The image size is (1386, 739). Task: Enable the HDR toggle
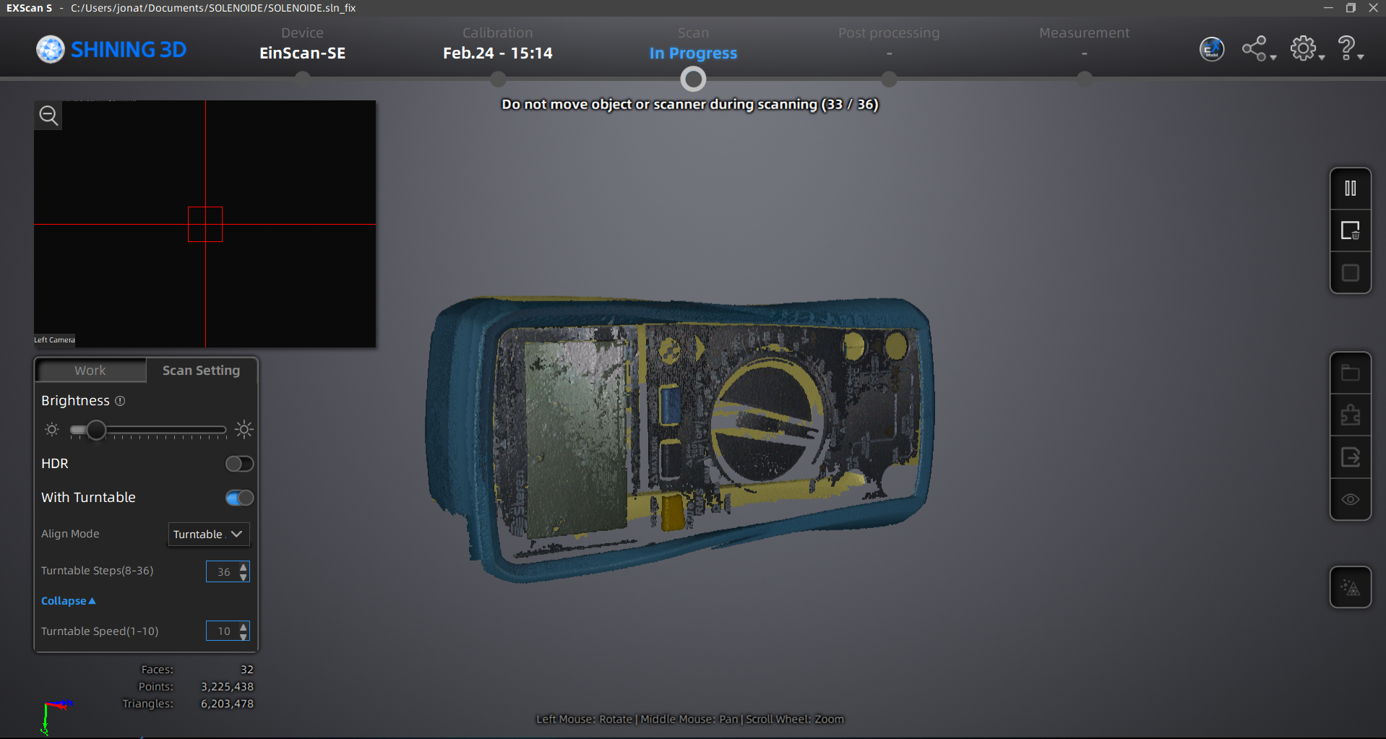239,464
